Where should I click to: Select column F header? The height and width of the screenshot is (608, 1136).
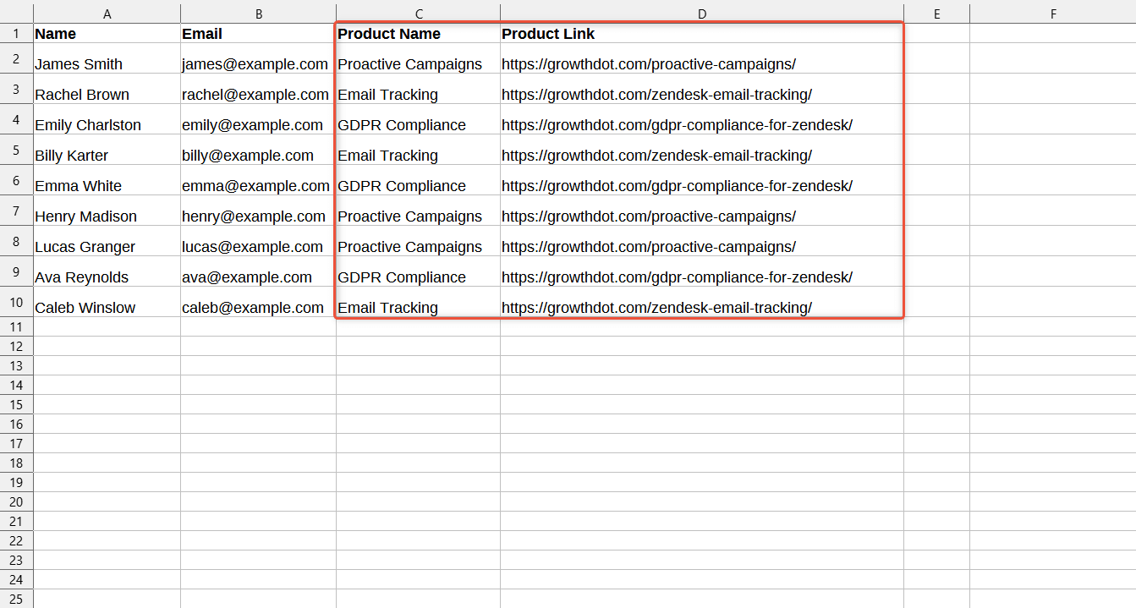coord(1052,14)
